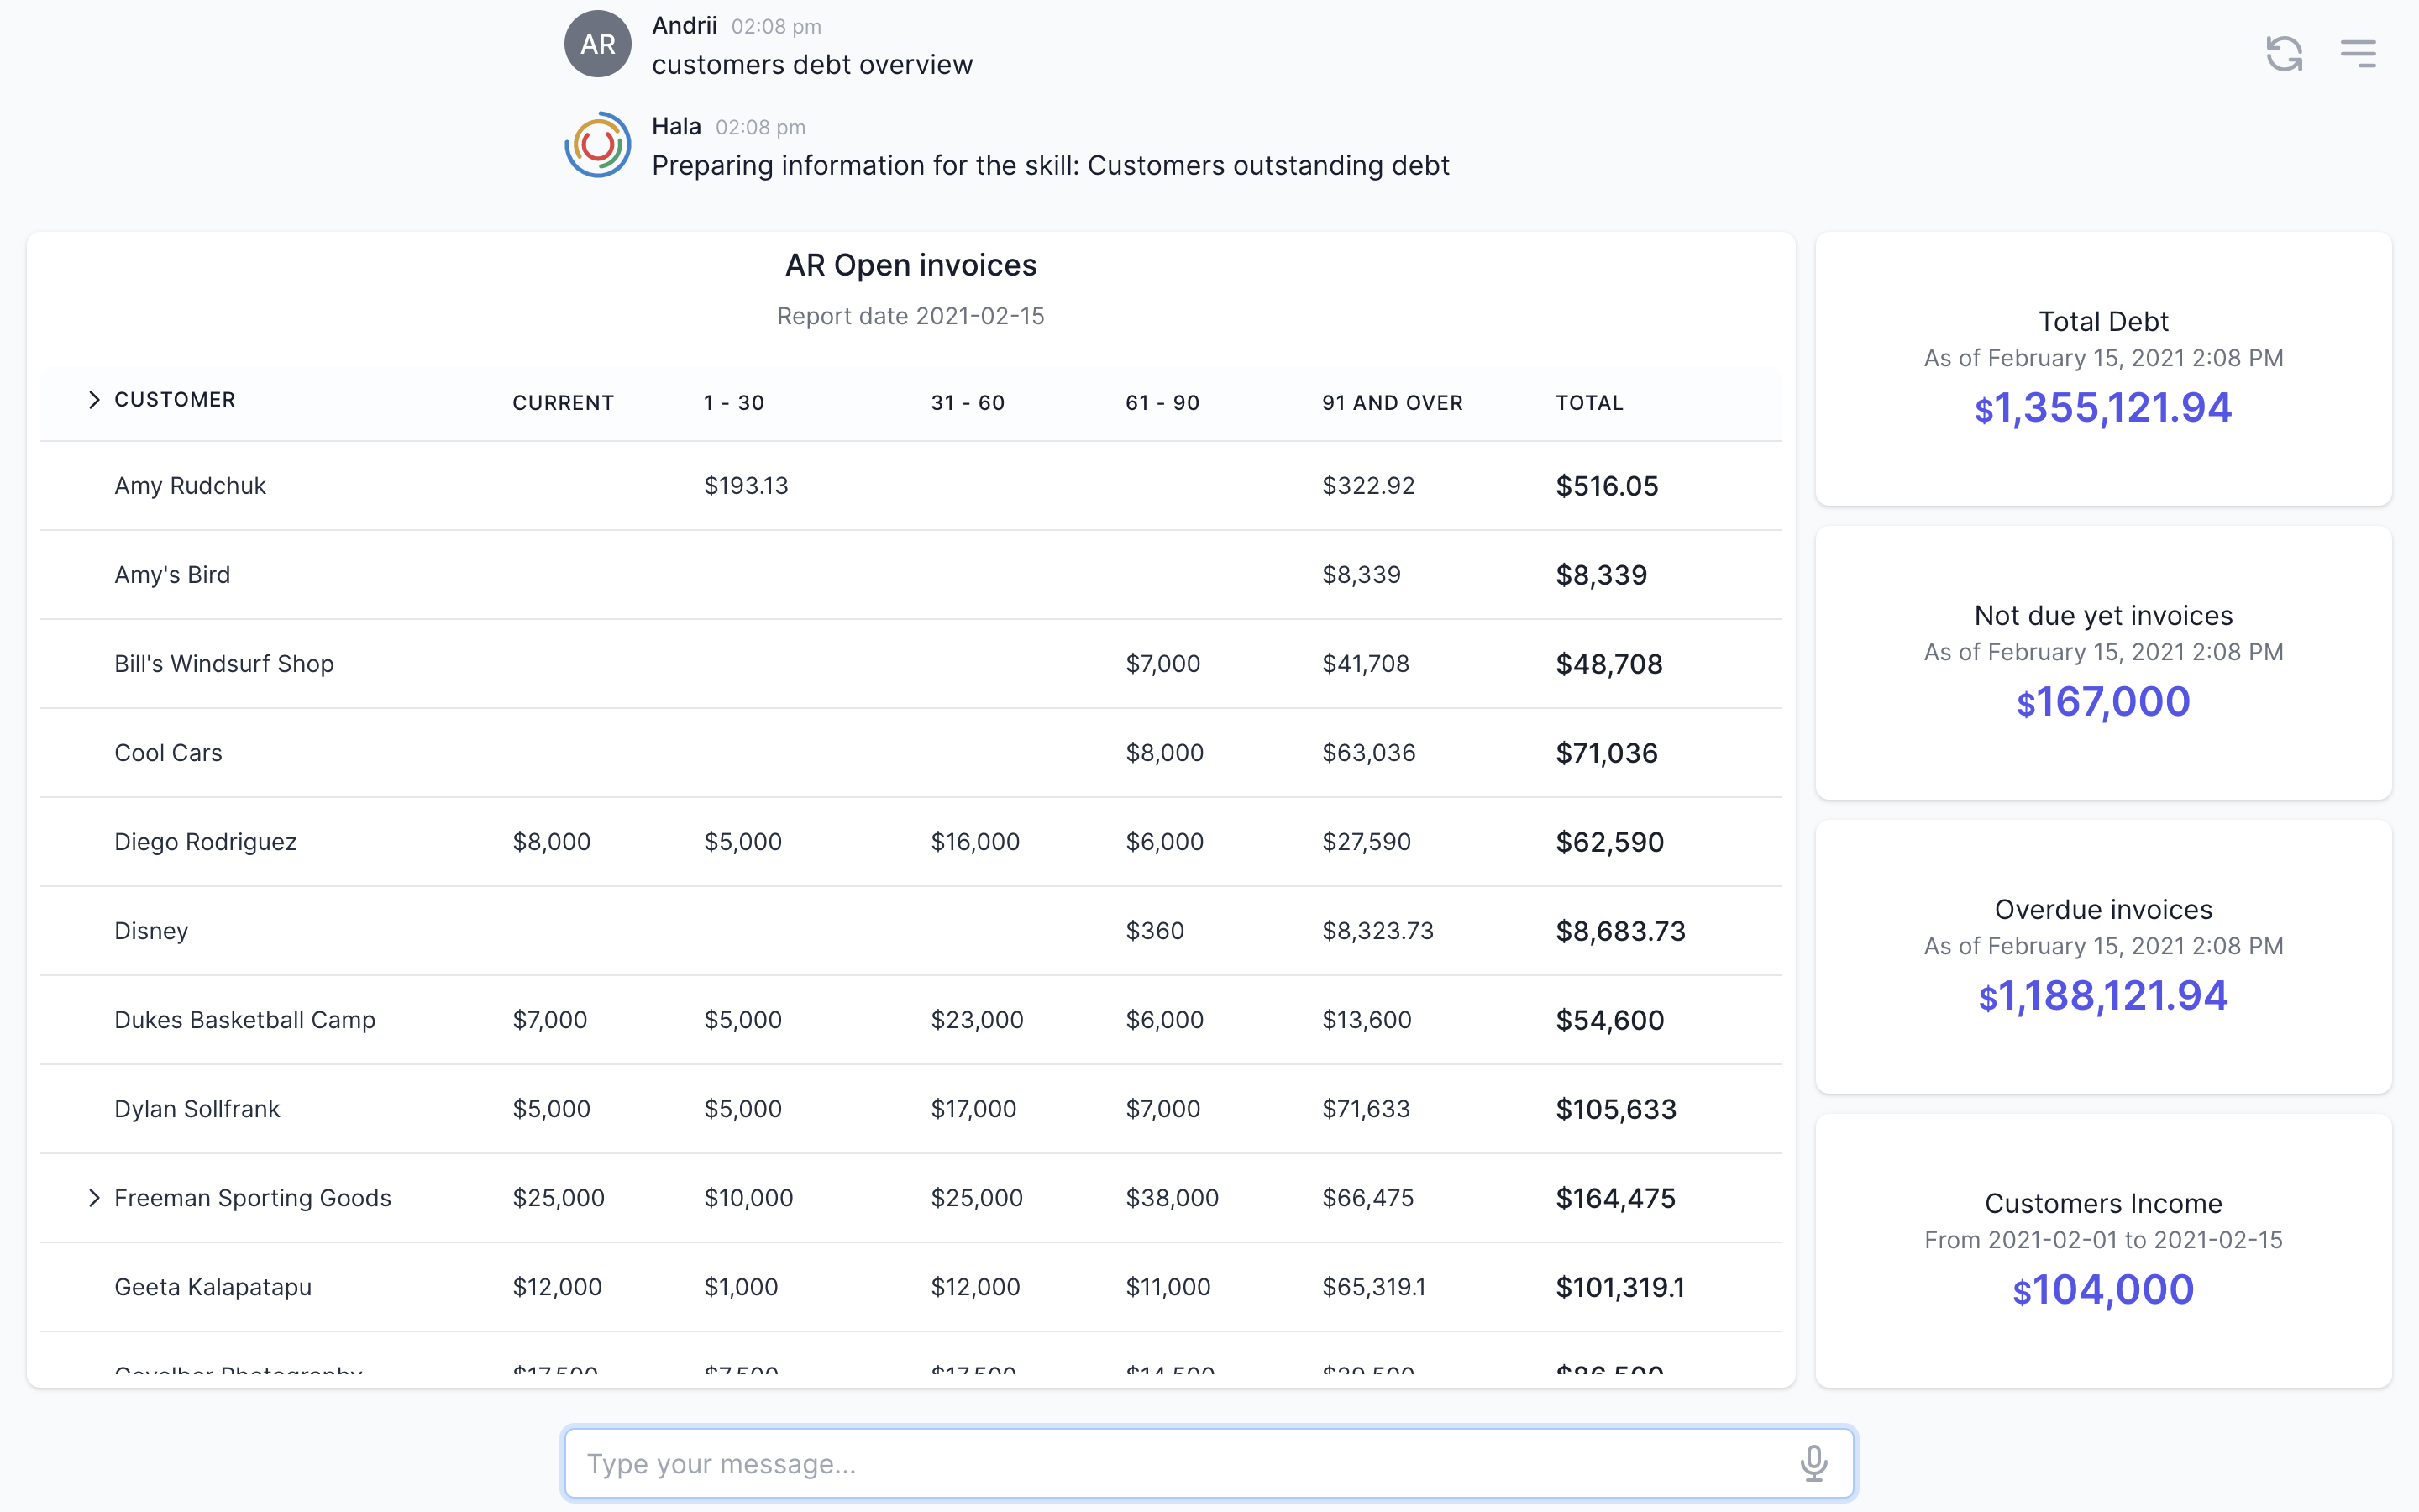Click Amy's Bird total $8,339
Viewport: 2419px width, 1512px height.
[x=1602, y=575]
